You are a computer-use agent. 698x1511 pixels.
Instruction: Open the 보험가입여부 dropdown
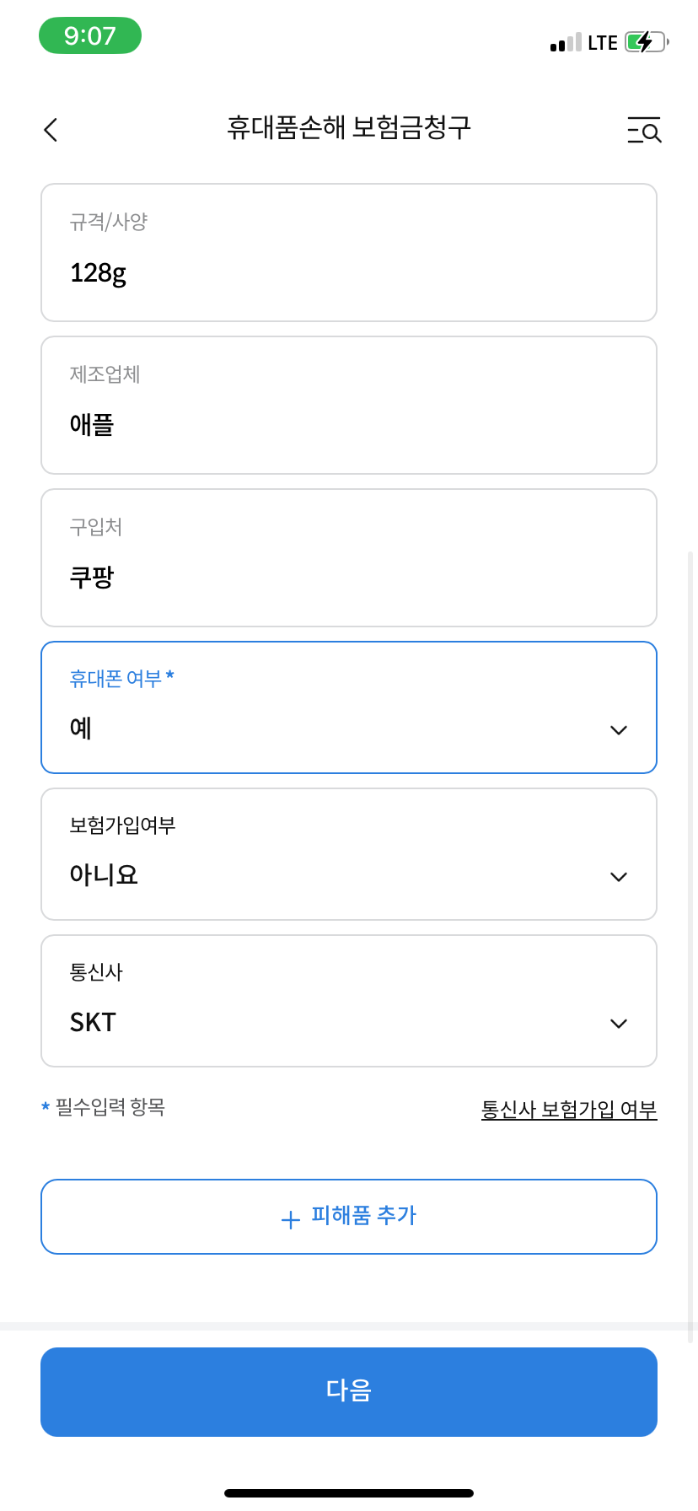[x=349, y=854]
